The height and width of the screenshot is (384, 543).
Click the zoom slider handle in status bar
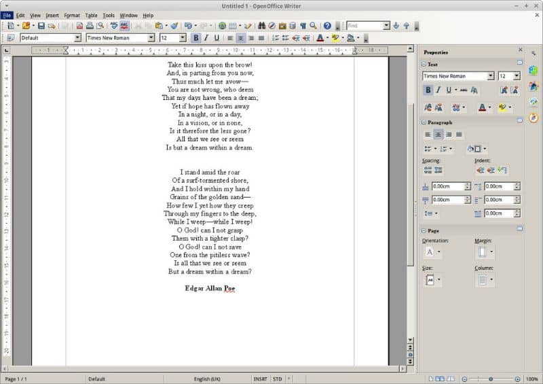coord(491,379)
